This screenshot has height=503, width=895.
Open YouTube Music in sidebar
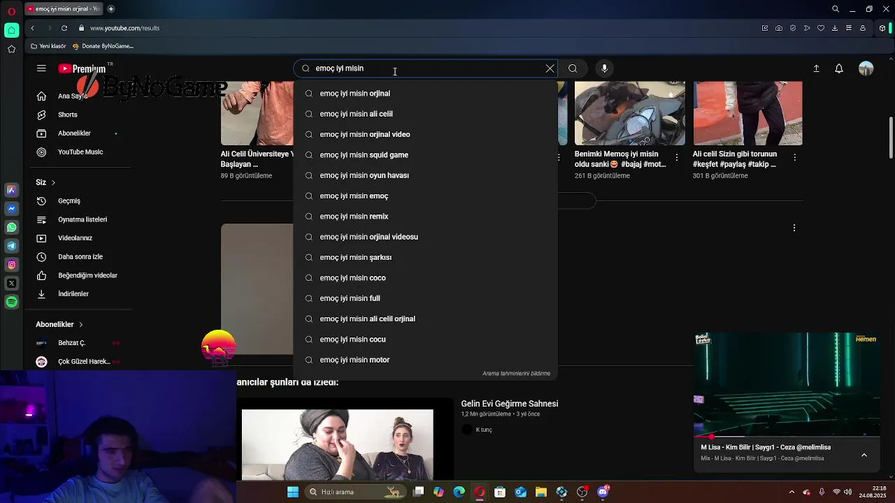(80, 152)
